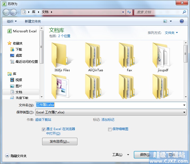Click 库 in the address breadcrumb
190x164 pixels.
pyautogui.click(x=34, y=12)
